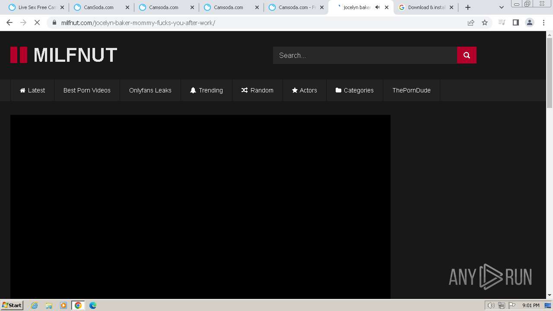Screen dimensions: 553x311
Task: Click the share page icon
Action: point(471,22)
